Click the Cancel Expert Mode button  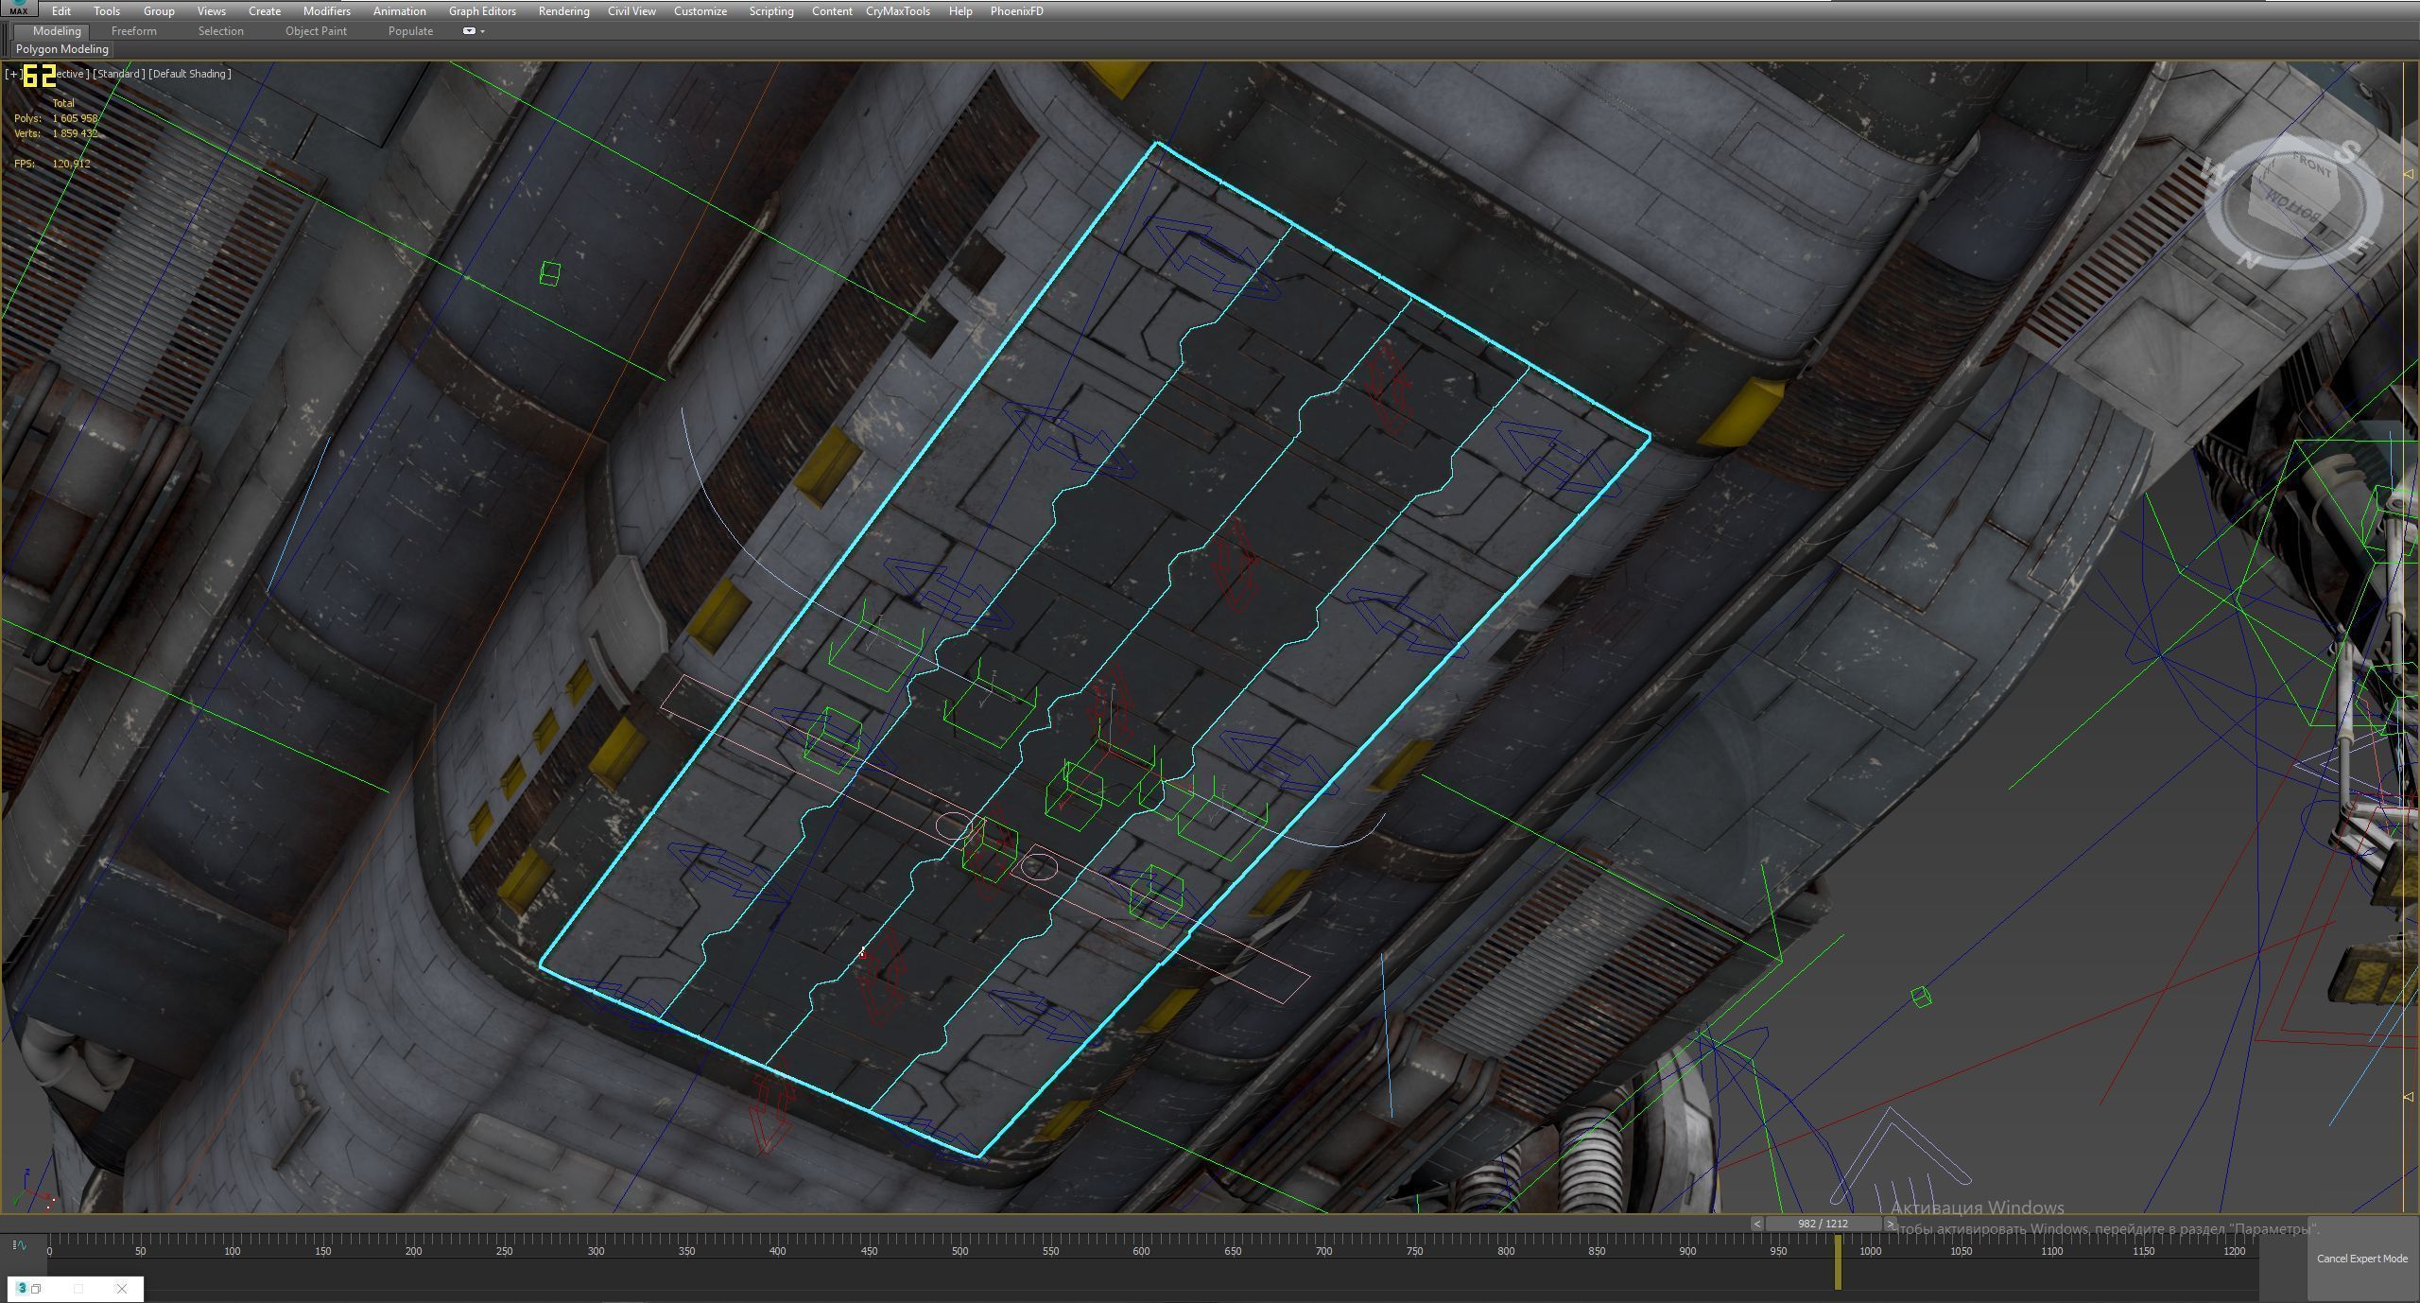tap(2361, 1259)
